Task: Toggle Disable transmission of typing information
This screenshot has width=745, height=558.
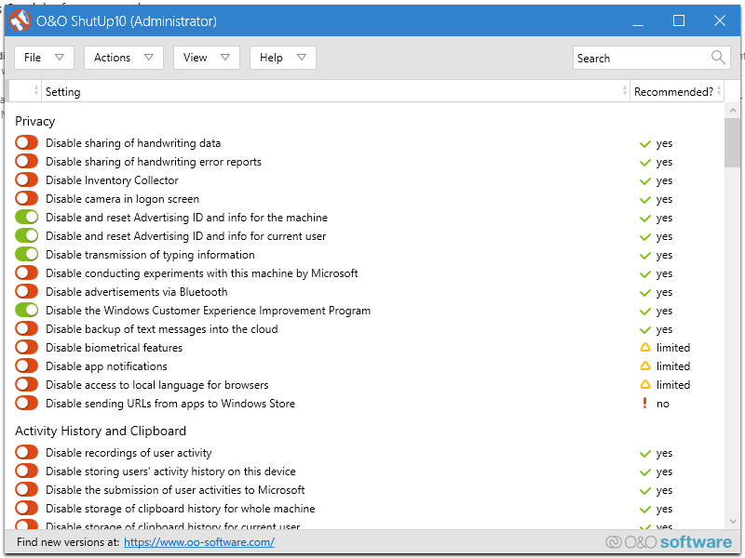Action: [x=26, y=254]
